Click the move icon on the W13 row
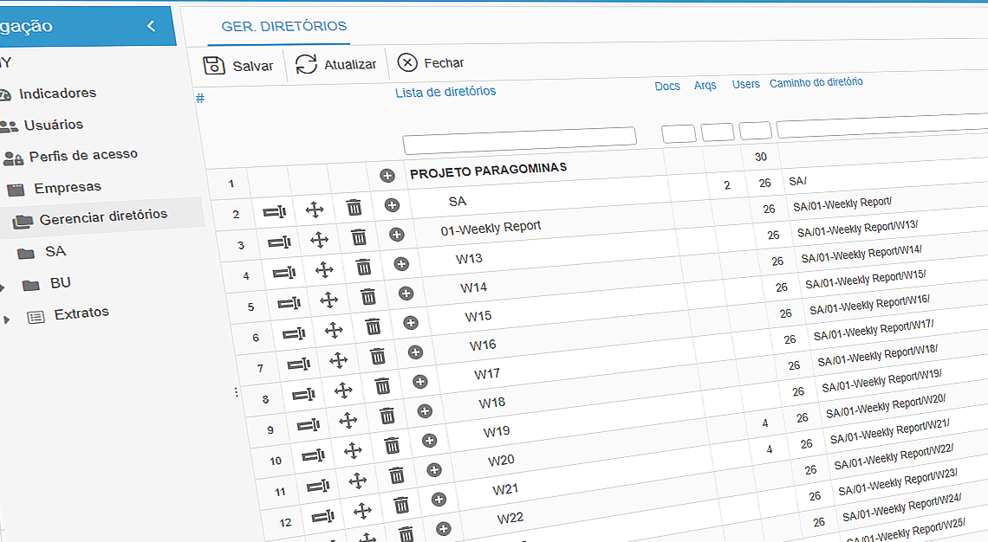The image size is (988, 542). (325, 268)
